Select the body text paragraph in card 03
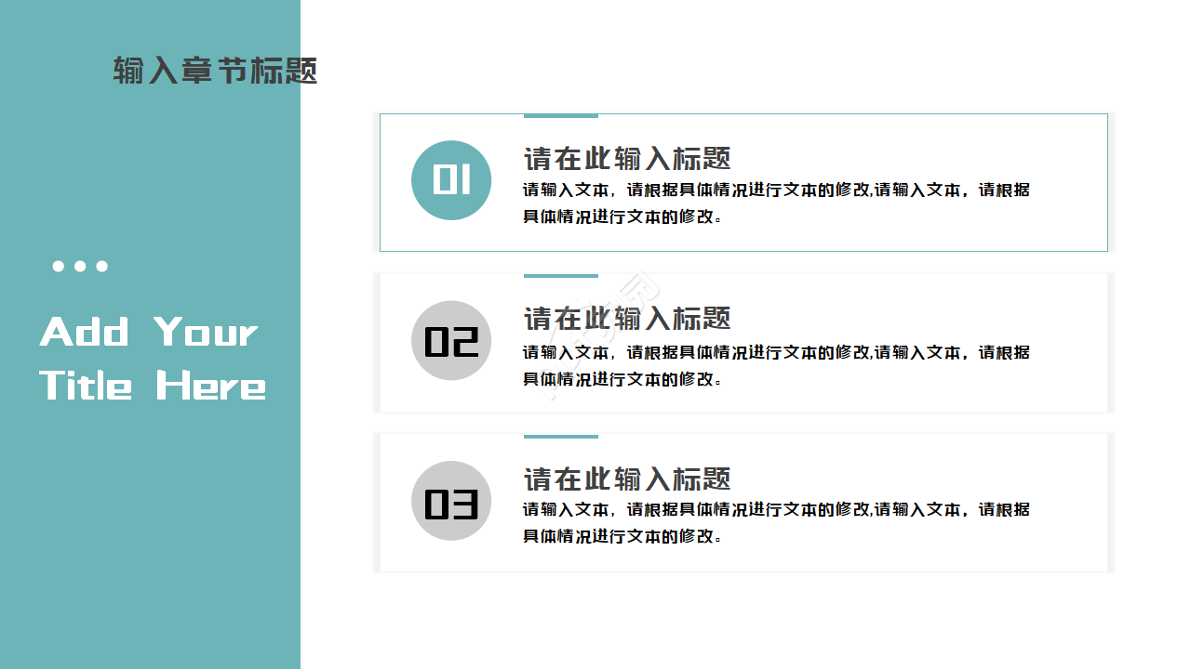The width and height of the screenshot is (1191, 669). 775,522
